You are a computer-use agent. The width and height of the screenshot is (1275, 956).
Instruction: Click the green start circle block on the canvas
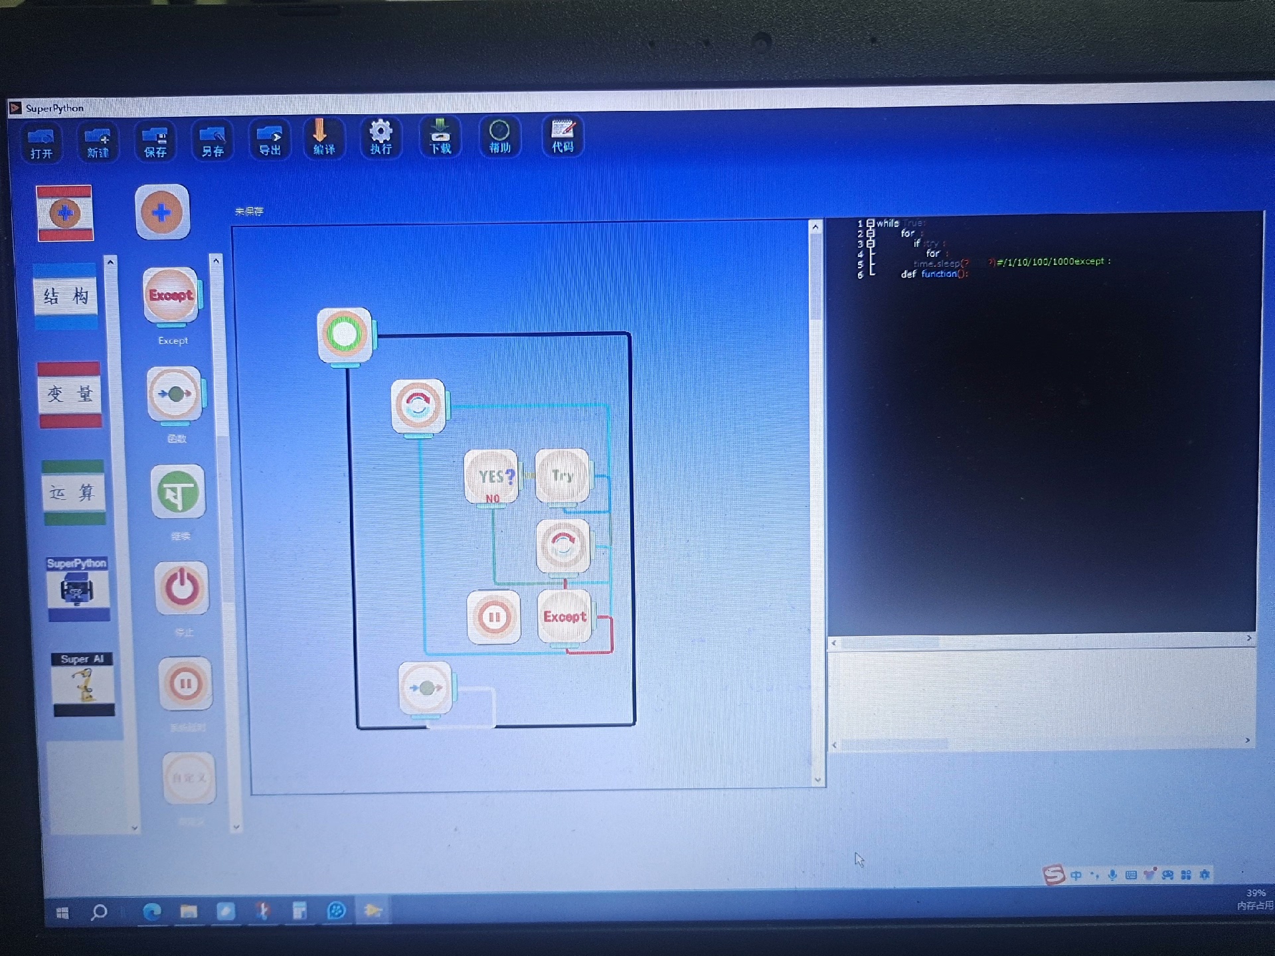tap(345, 335)
